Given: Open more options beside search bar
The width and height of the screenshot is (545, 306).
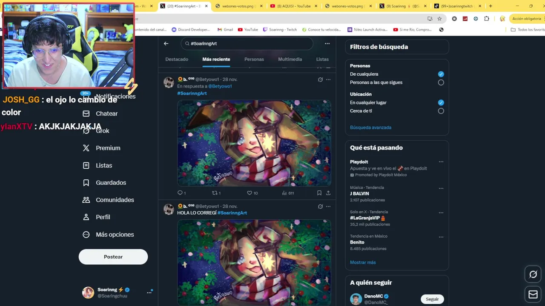Looking at the screenshot, I should tap(327, 43).
